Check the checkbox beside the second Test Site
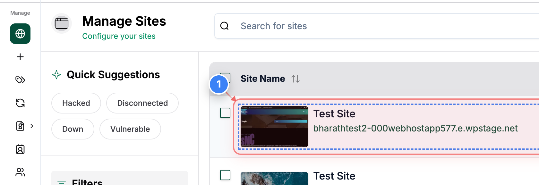539x185 pixels. point(226,175)
